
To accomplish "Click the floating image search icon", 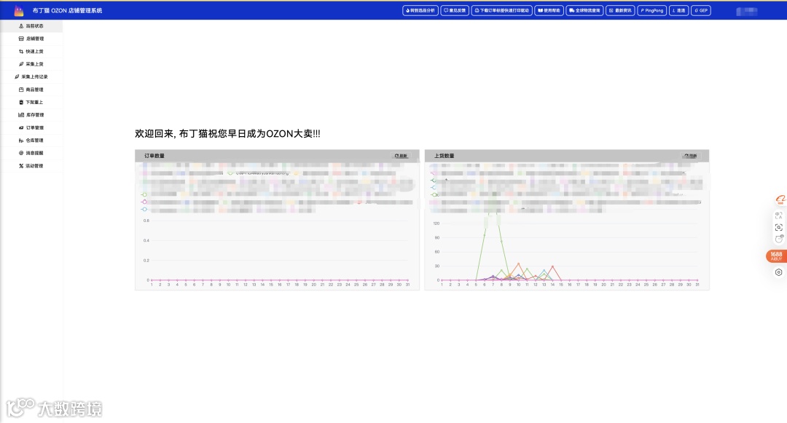I will [x=778, y=228].
